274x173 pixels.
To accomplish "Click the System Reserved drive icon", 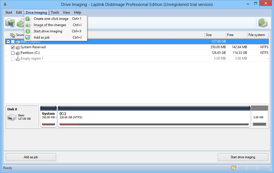I will (18, 47).
